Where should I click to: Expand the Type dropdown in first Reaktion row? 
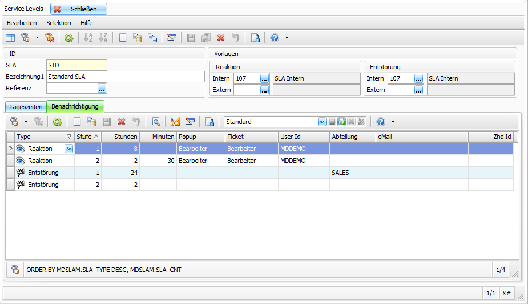pyautogui.click(x=69, y=149)
